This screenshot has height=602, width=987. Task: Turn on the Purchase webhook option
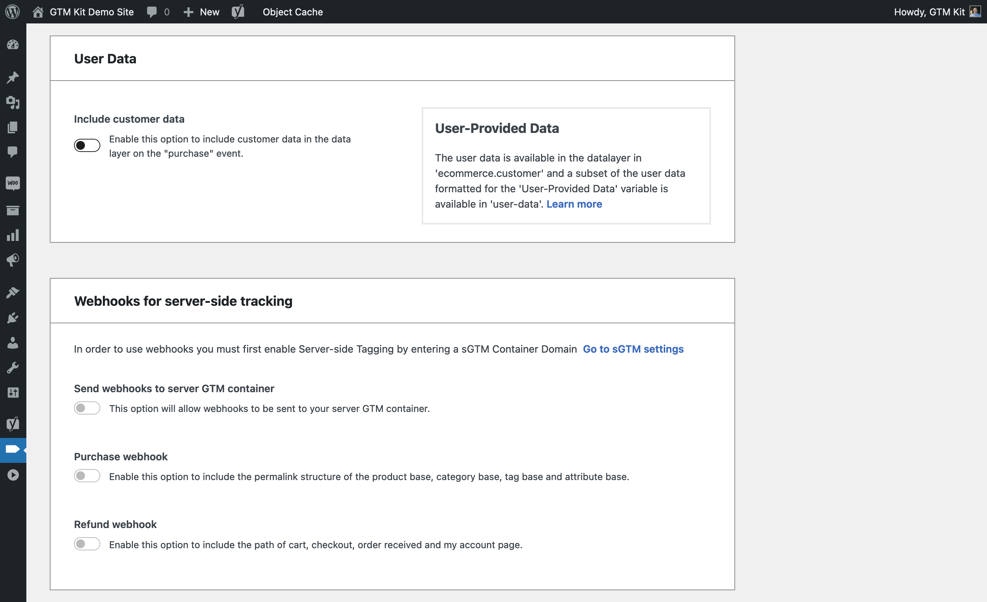point(86,476)
